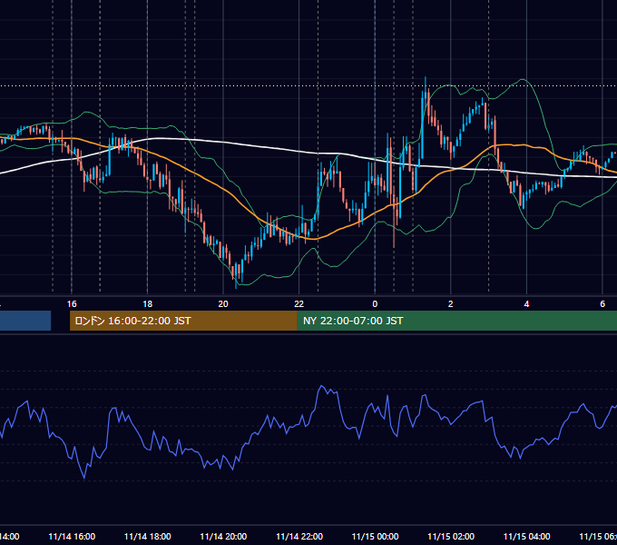Click the 11/14 16:00 date label

pyautogui.click(x=72, y=537)
